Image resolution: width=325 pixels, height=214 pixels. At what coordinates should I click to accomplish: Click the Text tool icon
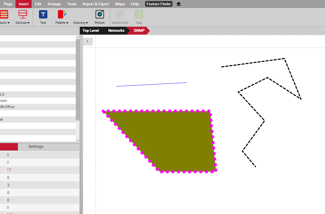tap(43, 15)
